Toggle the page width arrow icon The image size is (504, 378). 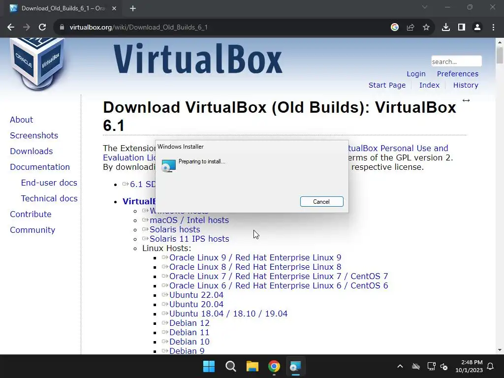pos(466,100)
